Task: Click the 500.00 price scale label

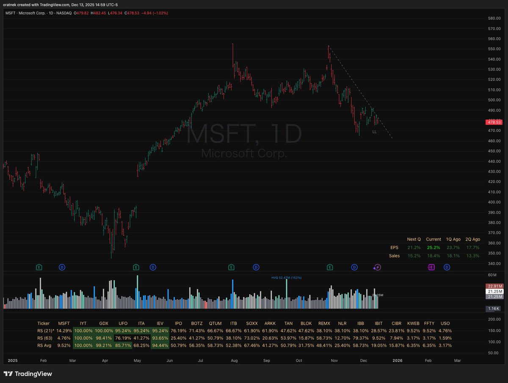Action: point(494,100)
